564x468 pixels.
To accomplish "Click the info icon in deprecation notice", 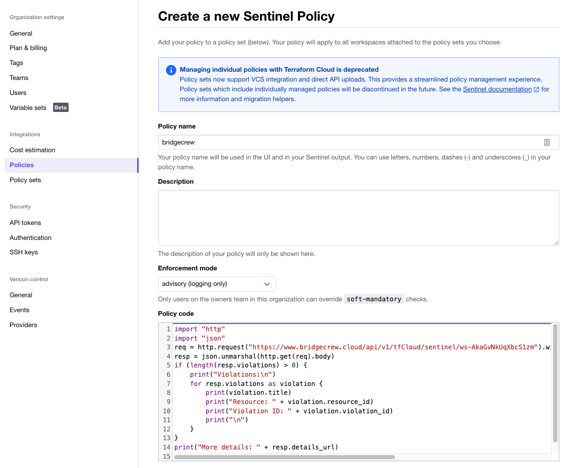I will click(171, 70).
